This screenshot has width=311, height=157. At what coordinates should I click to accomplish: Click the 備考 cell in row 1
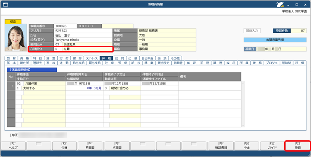pyautogui.click(x=210, y=86)
